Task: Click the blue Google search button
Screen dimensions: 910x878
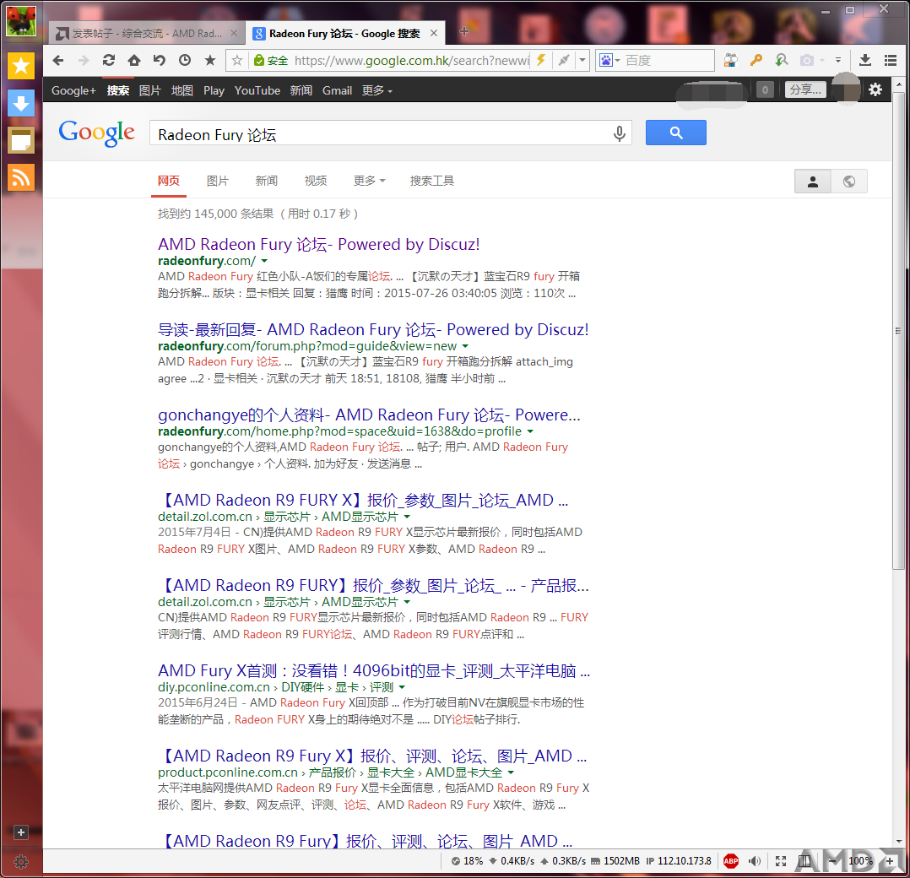Action: [x=676, y=133]
